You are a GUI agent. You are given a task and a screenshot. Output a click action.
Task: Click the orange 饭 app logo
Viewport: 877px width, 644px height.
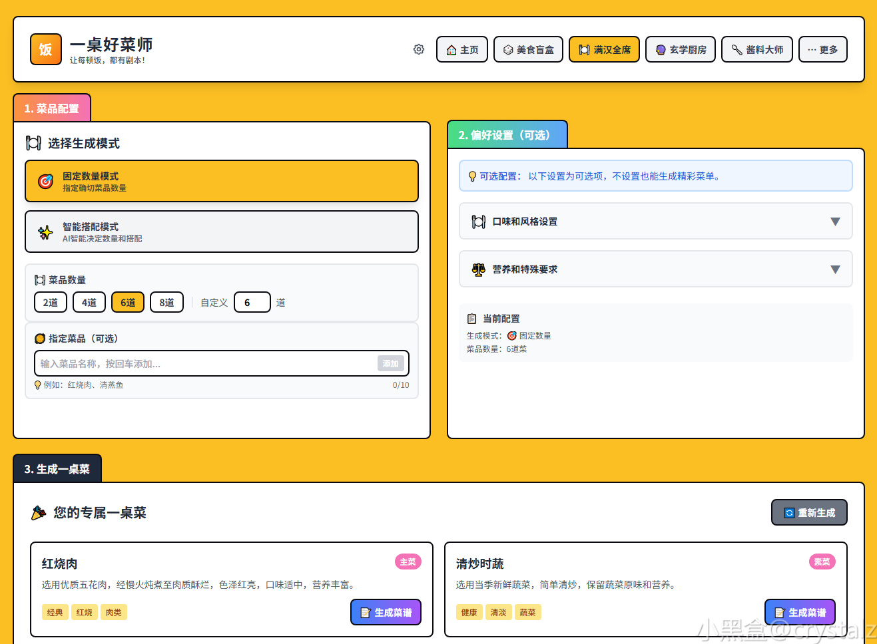point(46,49)
